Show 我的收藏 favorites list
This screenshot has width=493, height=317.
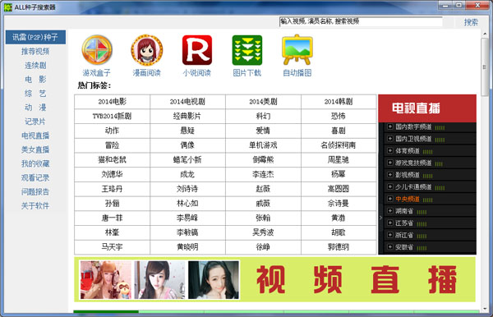(35, 163)
